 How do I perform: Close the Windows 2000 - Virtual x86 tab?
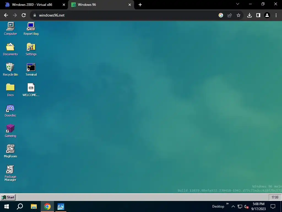[64, 5]
